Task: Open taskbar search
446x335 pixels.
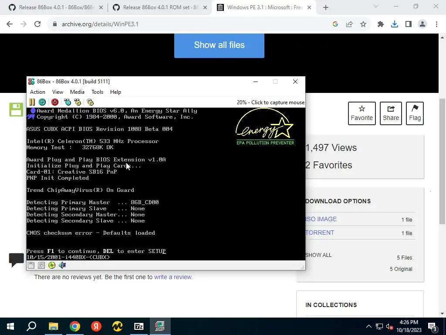Action: click(x=31, y=326)
